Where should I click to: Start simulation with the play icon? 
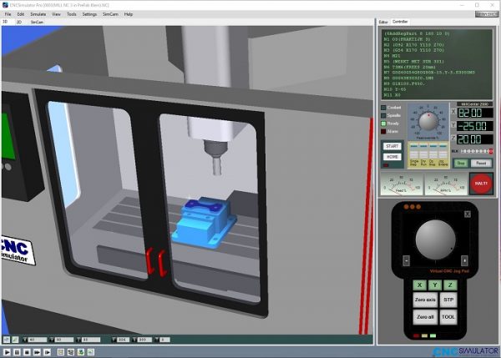tap(7, 352)
